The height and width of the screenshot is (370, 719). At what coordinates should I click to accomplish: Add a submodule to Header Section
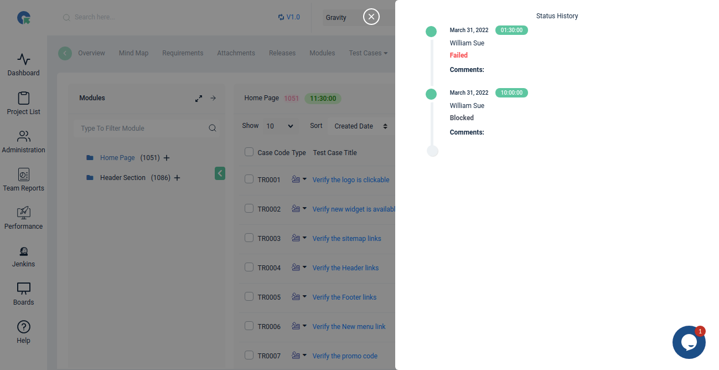point(177,178)
